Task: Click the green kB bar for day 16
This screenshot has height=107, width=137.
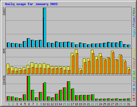Action: (x=69, y=91)
